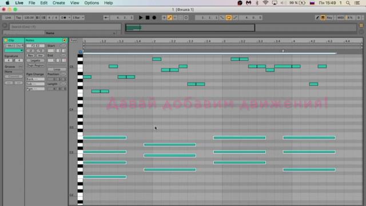Toggle the headphone MIDI editor preview icon
The height and width of the screenshot is (206, 366).
pos(80,52)
